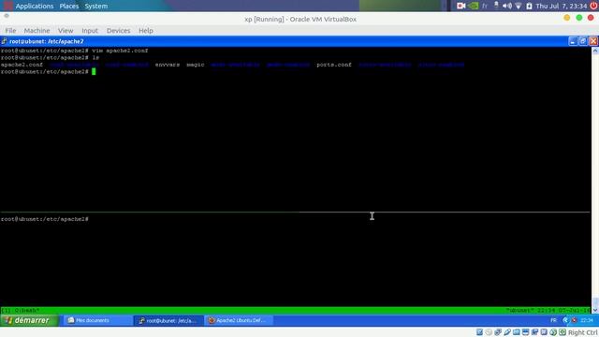Viewport: 599px width, 337px height.
Task: Click the Right Ctrl host key label
Action: (x=583, y=332)
